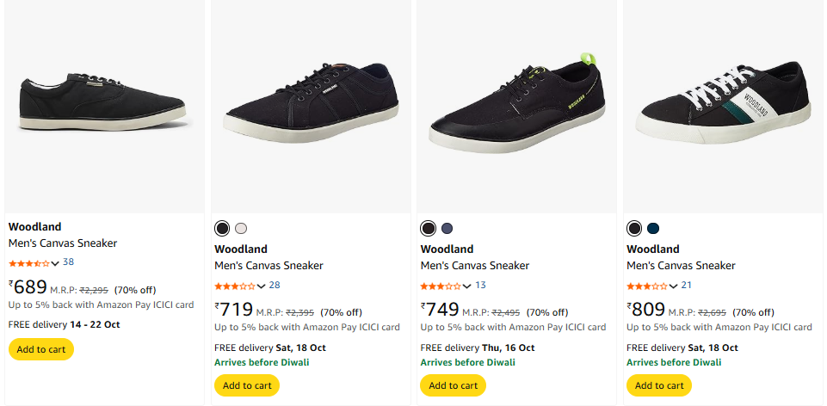Open first sneaker product image
The width and height of the screenshot is (827, 406).
tap(104, 101)
